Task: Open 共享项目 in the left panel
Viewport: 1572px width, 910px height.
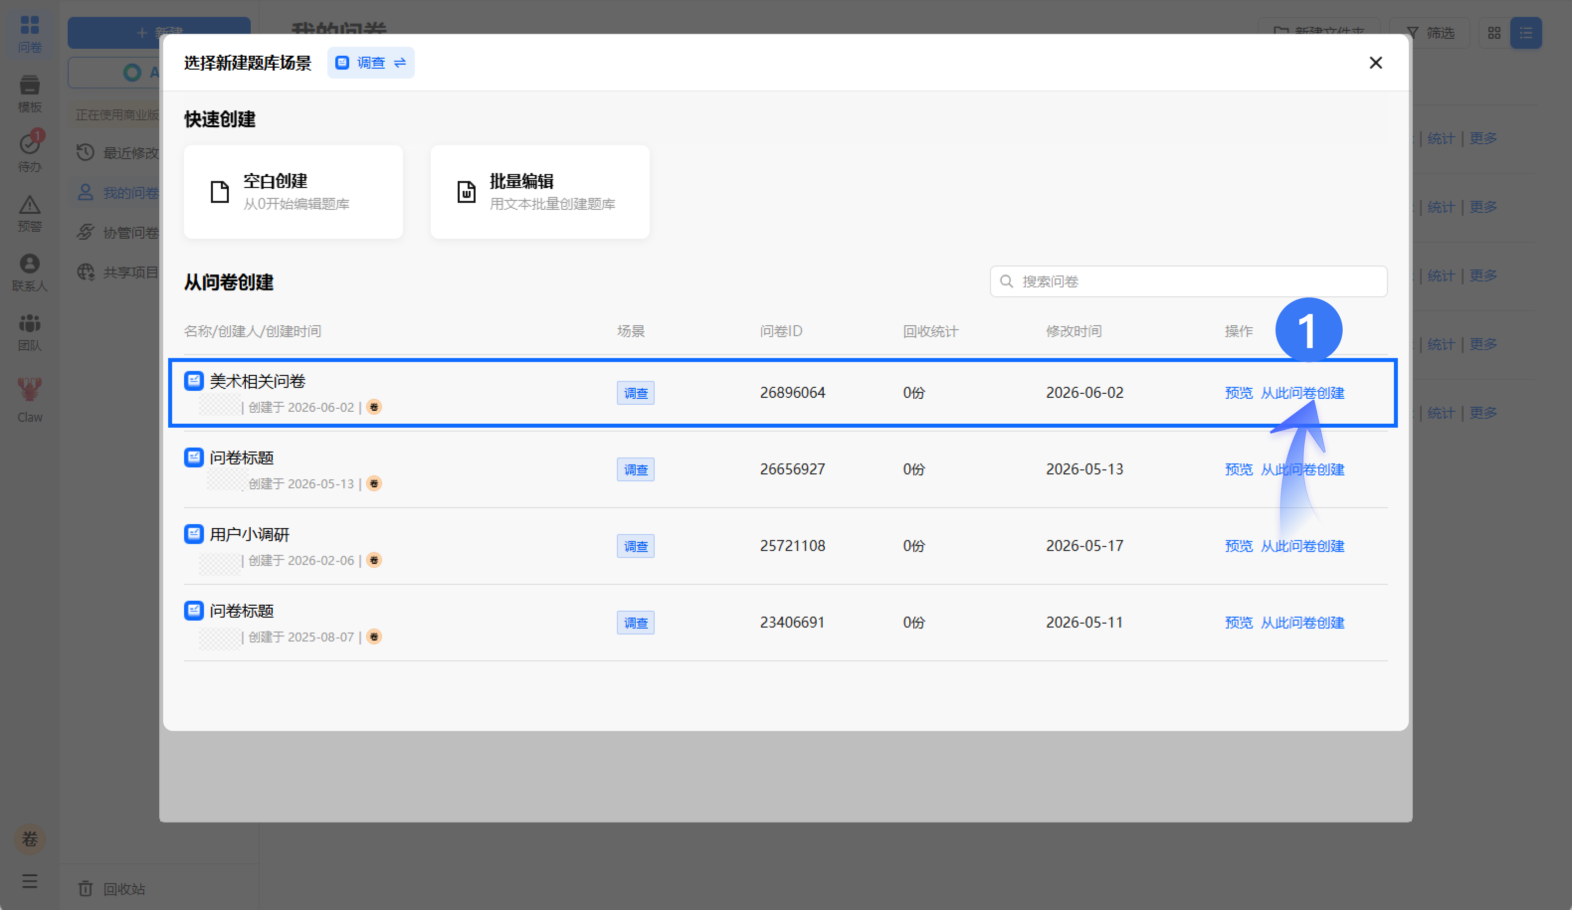Action: [117, 273]
